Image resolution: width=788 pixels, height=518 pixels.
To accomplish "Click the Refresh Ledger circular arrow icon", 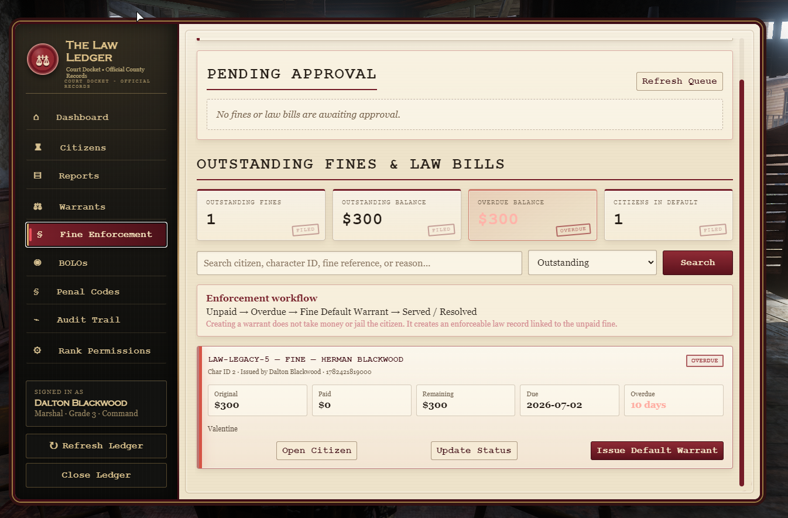I will tap(54, 446).
